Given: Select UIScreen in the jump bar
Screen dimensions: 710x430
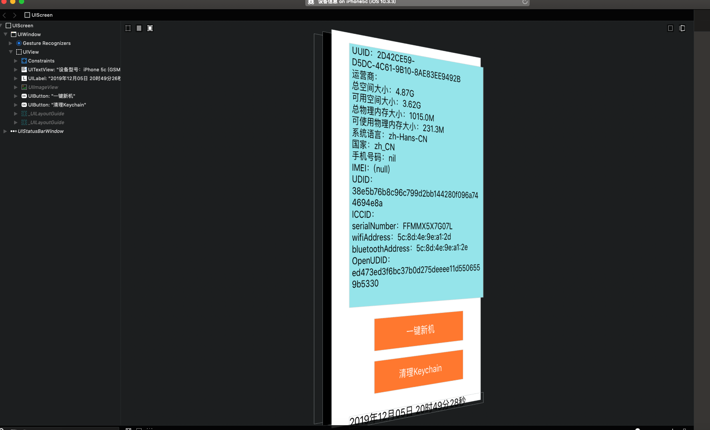Looking at the screenshot, I should click(39, 15).
